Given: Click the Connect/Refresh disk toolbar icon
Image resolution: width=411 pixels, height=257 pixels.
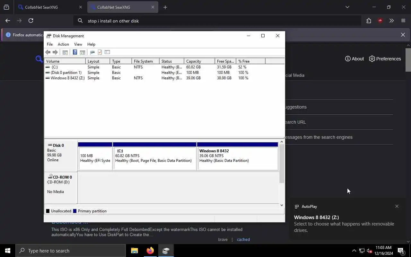Looking at the screenshot, I should click(x=92, y=52).
